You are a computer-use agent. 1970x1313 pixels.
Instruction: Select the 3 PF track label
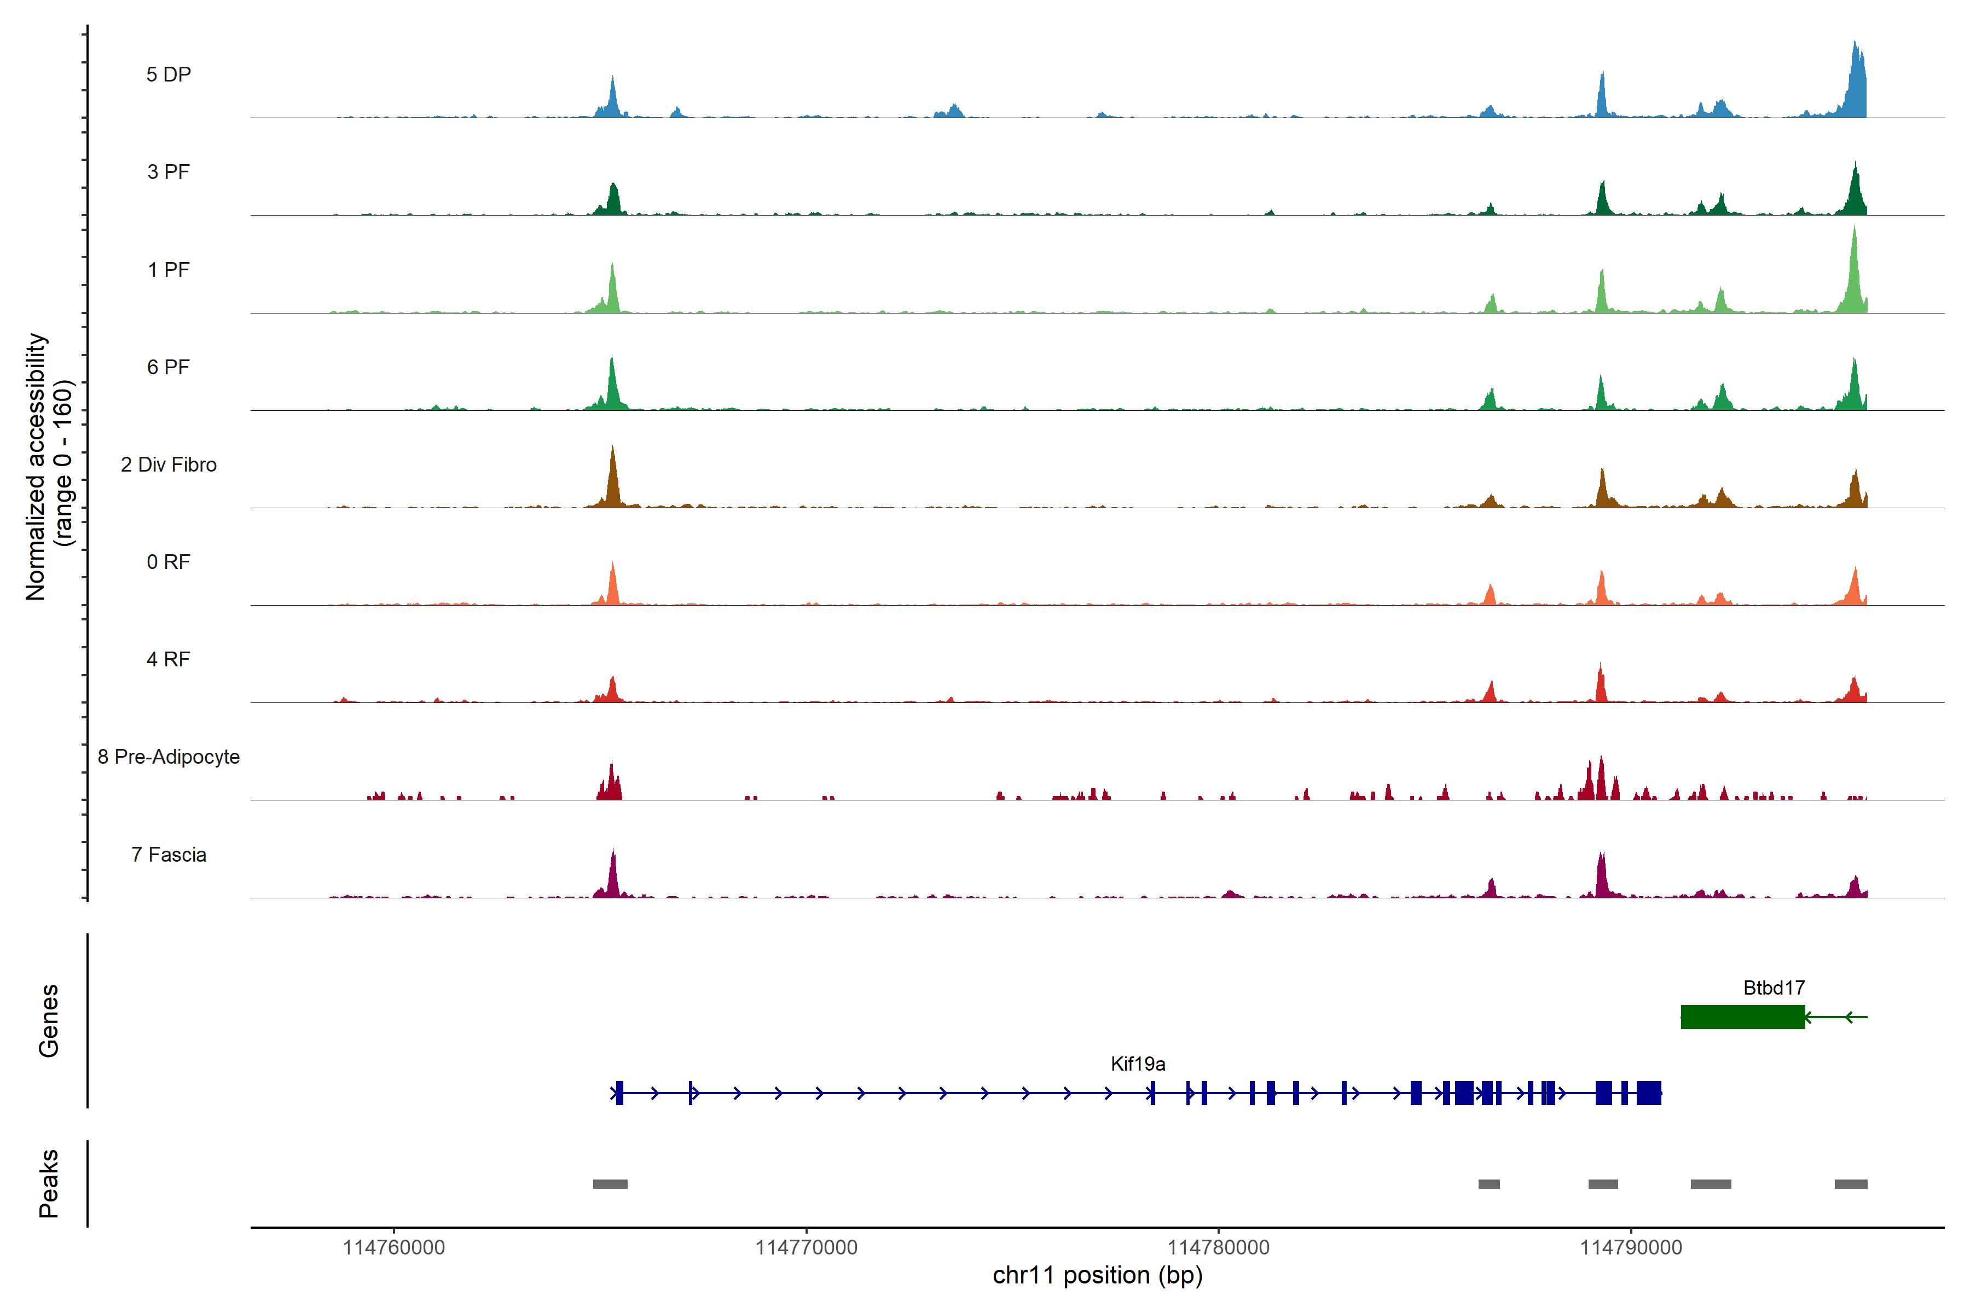pos(169,172)
